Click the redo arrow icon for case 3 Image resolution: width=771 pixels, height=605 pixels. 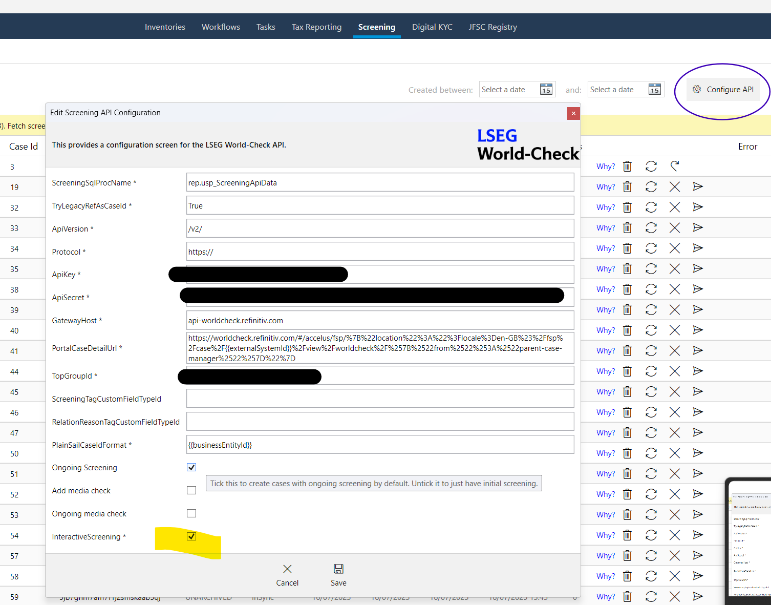click(675, 166)
